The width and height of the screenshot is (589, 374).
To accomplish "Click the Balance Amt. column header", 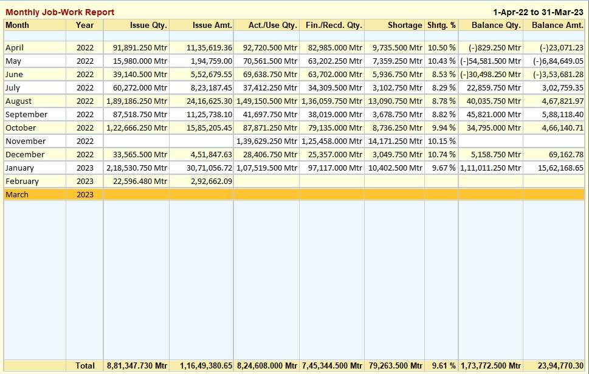I will pyautogui.click(x=557, y=25).
